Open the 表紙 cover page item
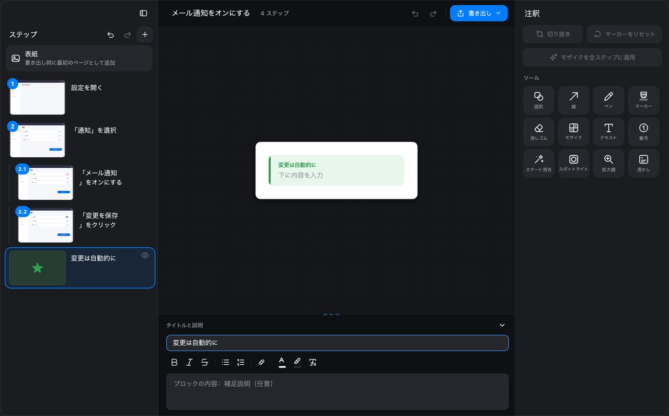 tap(79, 58)
